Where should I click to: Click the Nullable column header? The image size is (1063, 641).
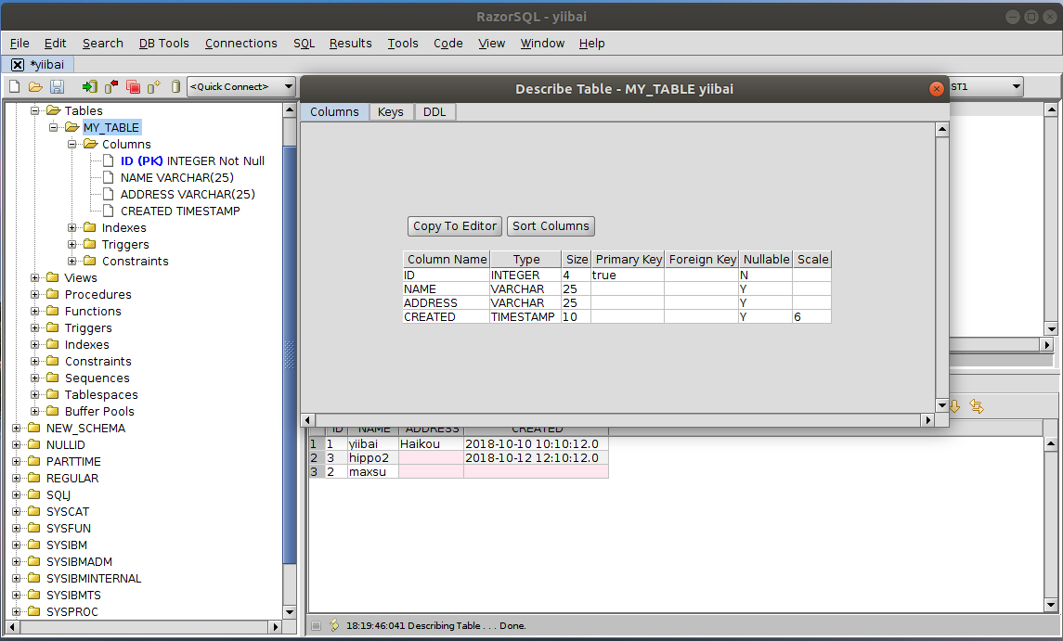coord(766,260)
